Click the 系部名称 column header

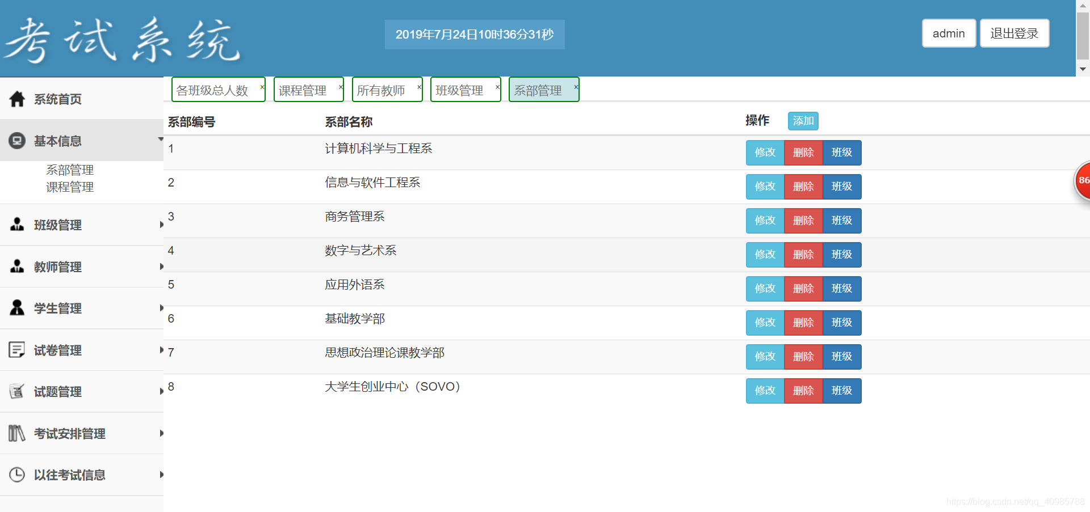click(x=349, y=122)
